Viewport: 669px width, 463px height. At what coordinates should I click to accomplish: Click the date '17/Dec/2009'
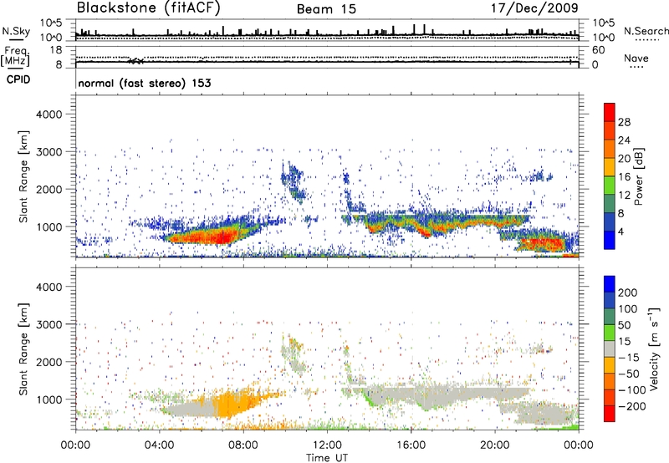coord(534,8)
